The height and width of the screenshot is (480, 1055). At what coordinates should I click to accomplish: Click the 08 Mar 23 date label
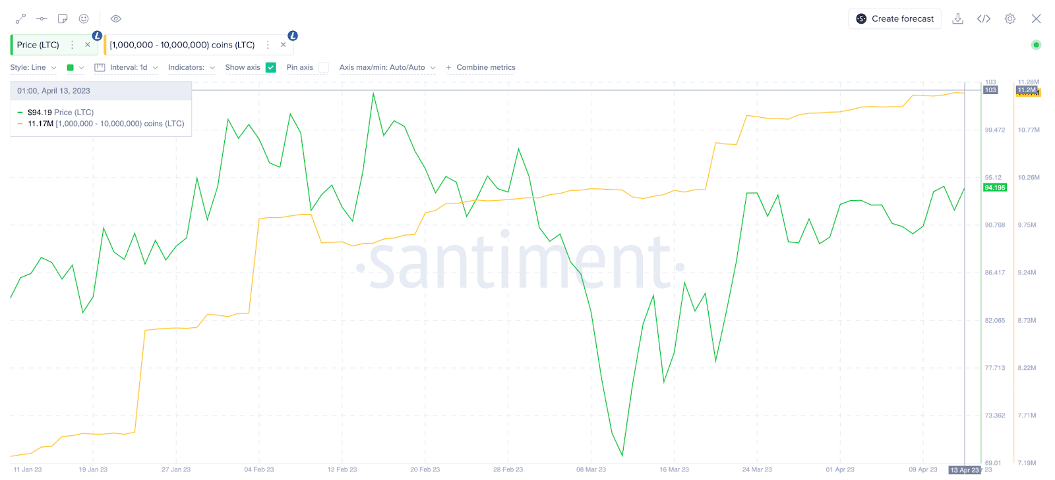coord(591,470)
